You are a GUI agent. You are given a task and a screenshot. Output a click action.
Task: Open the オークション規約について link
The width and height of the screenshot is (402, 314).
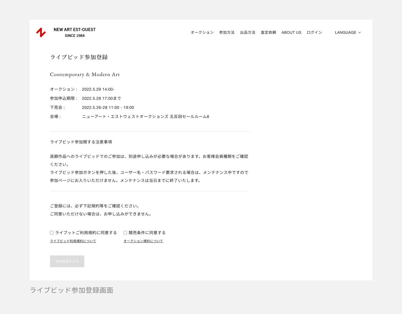click(143, 241)
